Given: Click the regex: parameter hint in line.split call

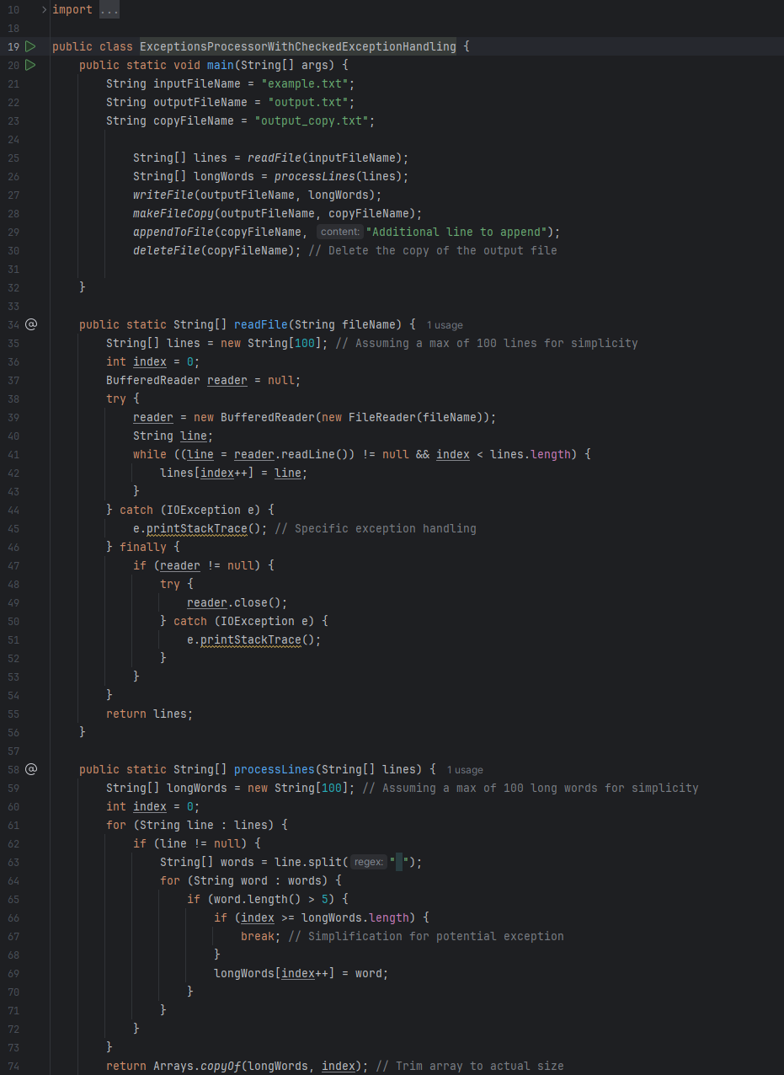Looking at the screenshot, I should tap(370, 862).
